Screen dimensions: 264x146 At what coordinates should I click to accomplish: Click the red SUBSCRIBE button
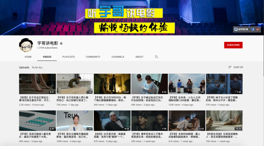[233, 45]
